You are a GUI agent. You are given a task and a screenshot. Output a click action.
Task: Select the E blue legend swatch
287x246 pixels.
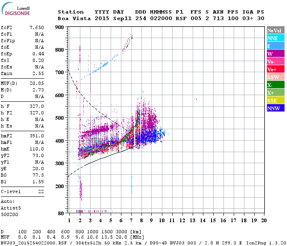(276, 46)
